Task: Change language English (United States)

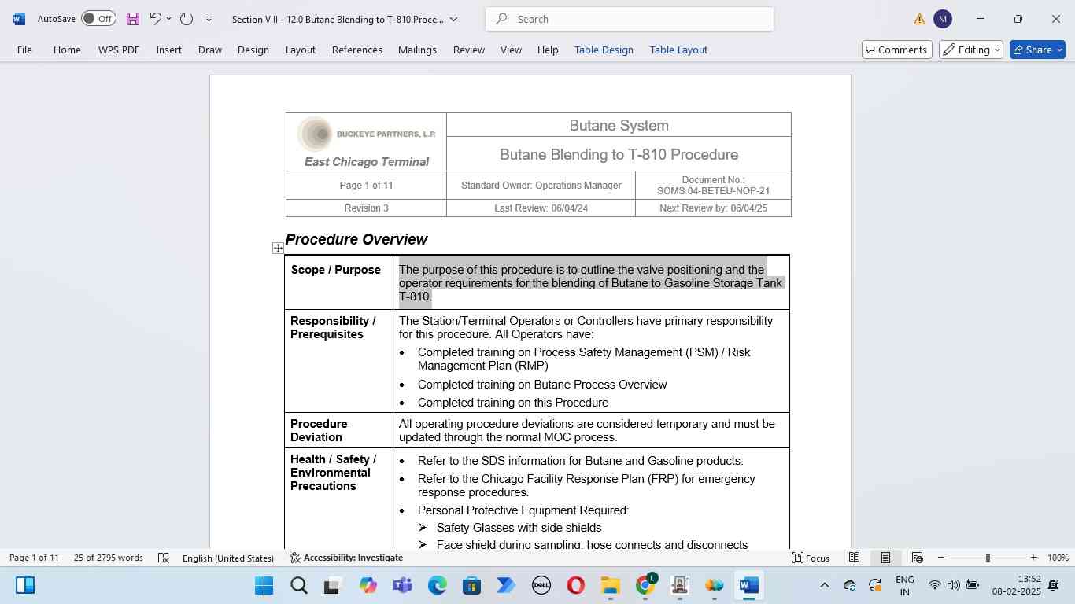Action: click(x=228, y=558)
